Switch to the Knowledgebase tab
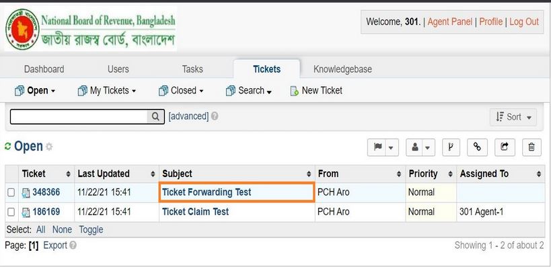 pos(342,69)
